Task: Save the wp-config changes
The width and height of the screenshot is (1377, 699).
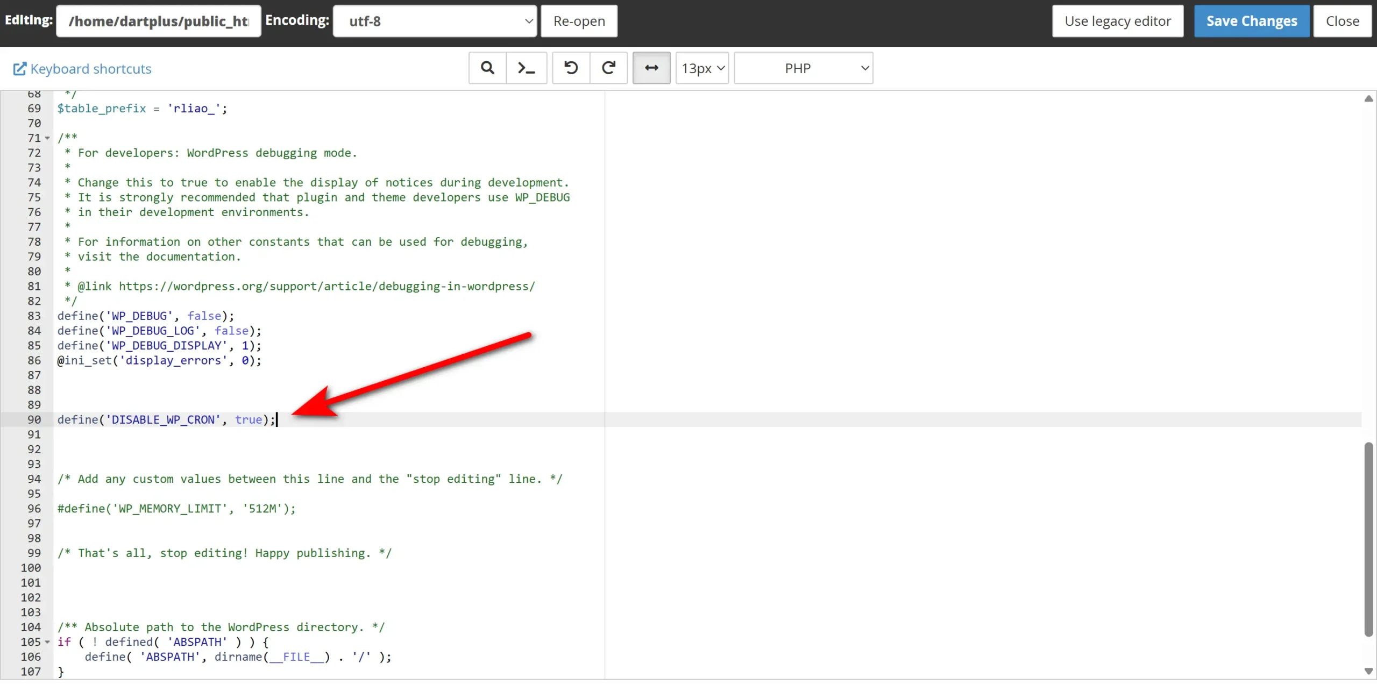Action: click(1251, 21)
